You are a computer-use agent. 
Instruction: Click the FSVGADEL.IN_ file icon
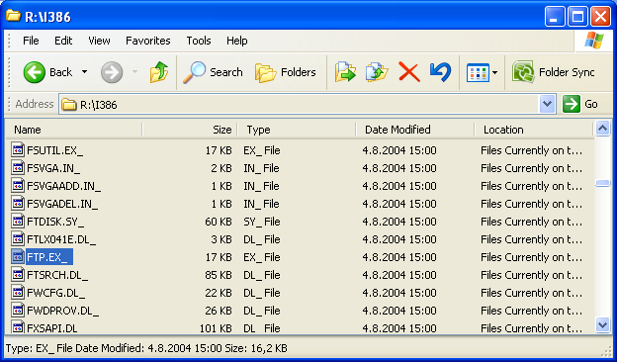click(x=18, y=204)
